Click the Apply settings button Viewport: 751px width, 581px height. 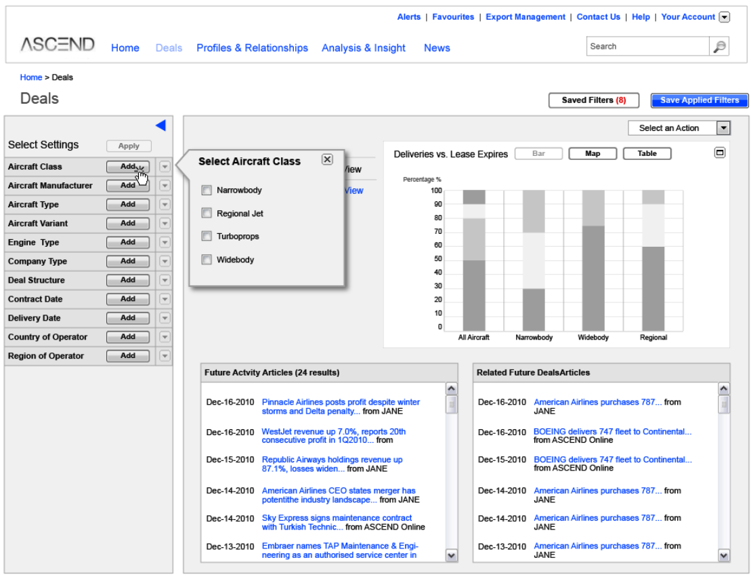click(x=129, y=146)
